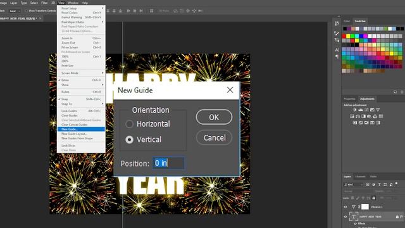The width and height of the screenshot is (405, 228).
Task: Expand the Screen Mode submenu
Action: point(81,73)
